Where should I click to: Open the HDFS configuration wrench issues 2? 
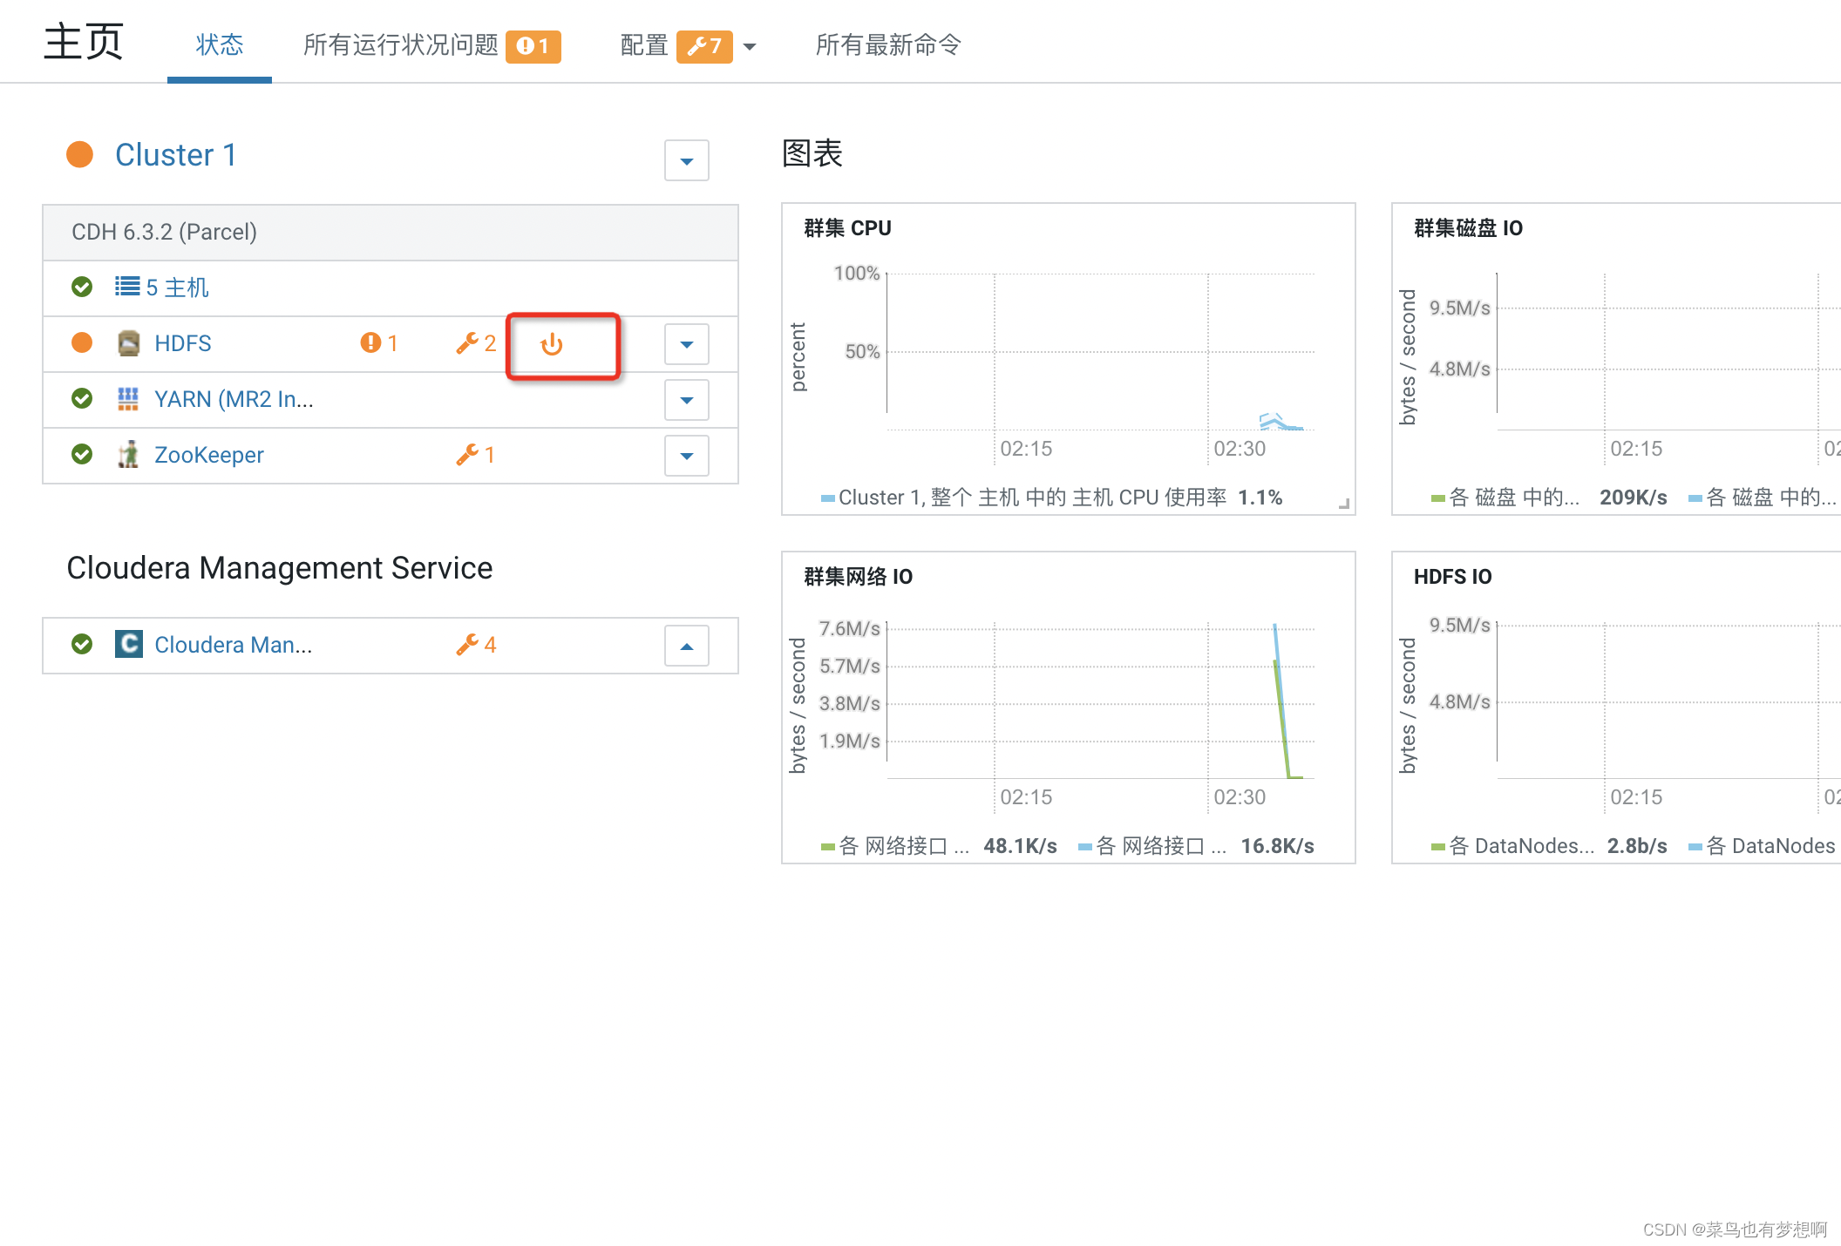click(476, 343)
